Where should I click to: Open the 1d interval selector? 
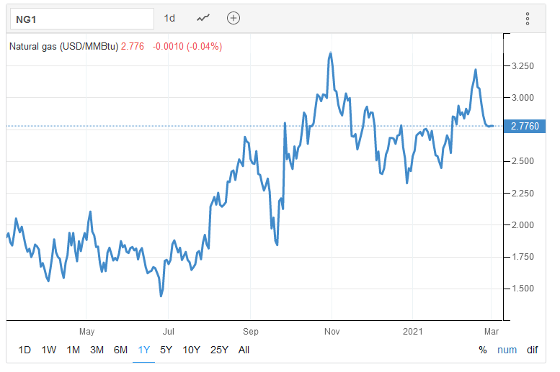click(169, 18)
